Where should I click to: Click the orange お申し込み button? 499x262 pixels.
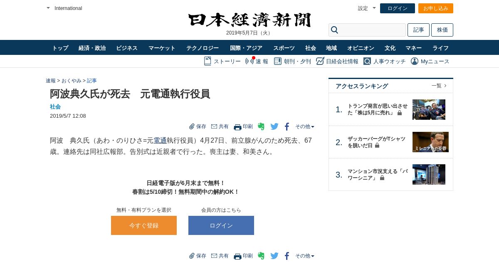click(436, 8)
